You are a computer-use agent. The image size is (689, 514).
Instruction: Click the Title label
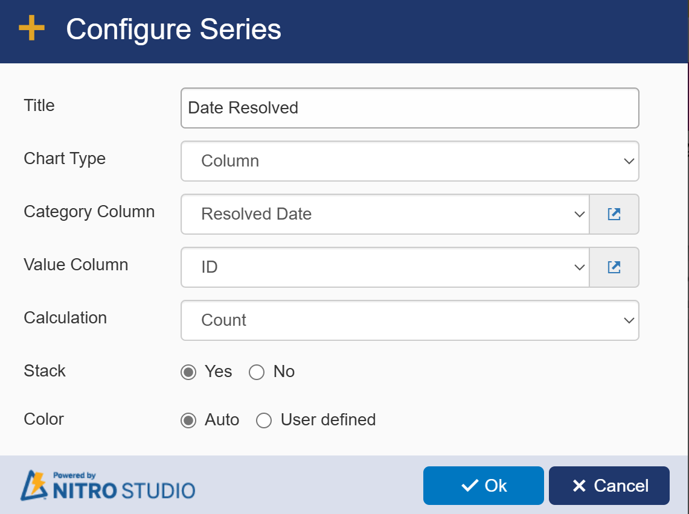tap(39, 106)
